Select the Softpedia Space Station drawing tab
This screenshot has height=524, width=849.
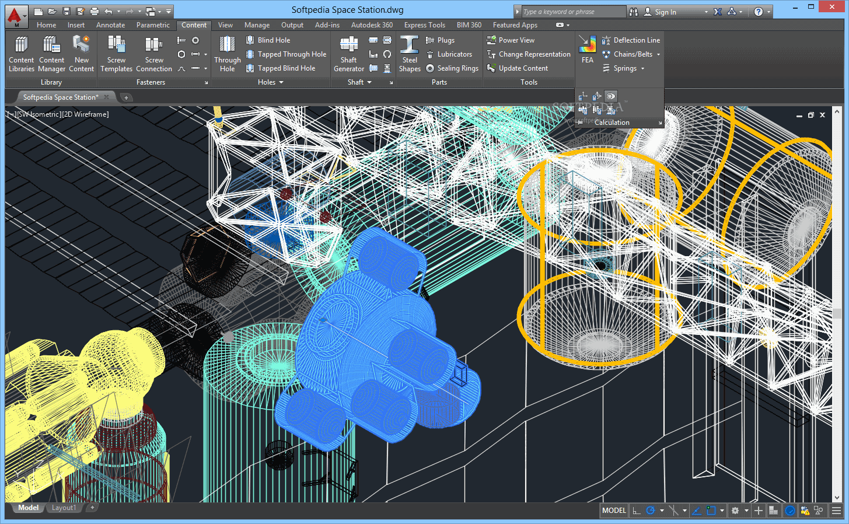[x=61, y=97]
